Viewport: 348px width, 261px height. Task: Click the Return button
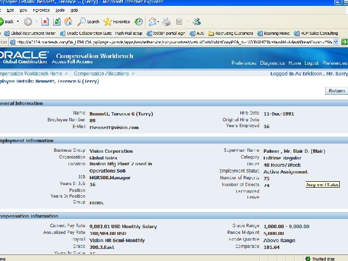click(336, 90)
